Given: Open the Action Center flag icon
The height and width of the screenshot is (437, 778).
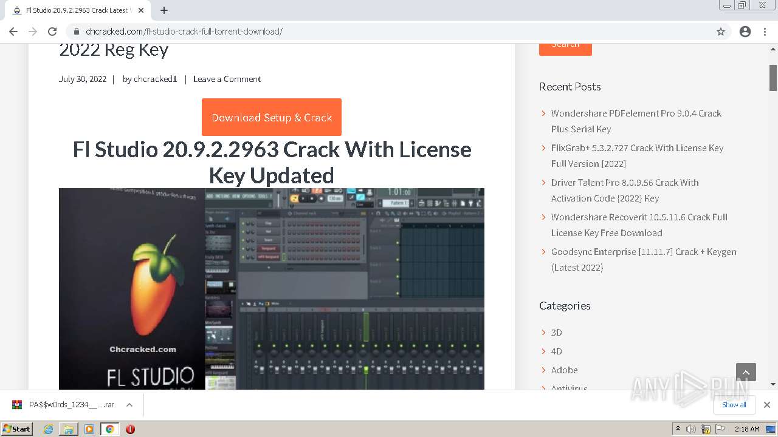Looking at the screenshot, I should click(720, 429).
